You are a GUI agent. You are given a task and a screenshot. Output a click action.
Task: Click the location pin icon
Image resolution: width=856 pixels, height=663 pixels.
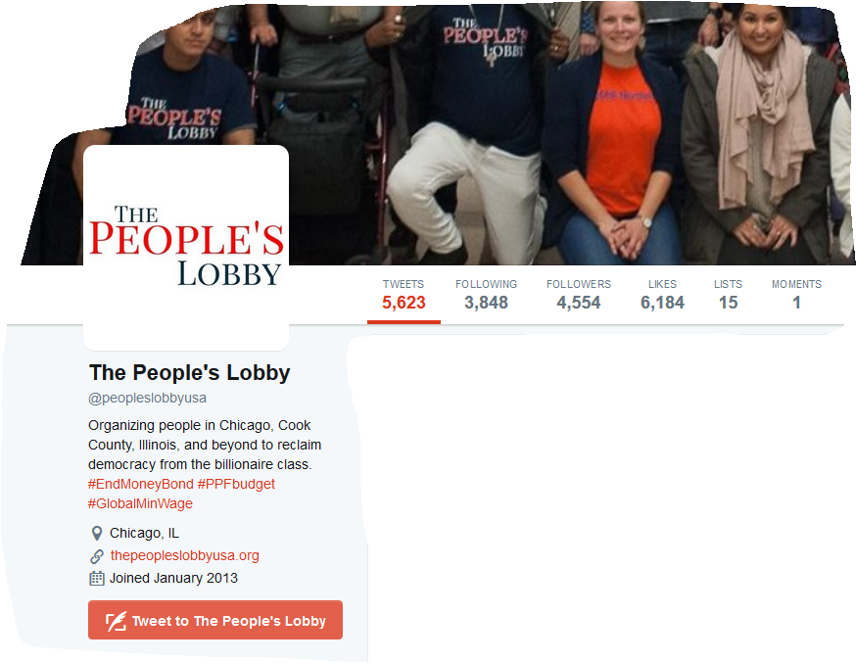[97, 533]
